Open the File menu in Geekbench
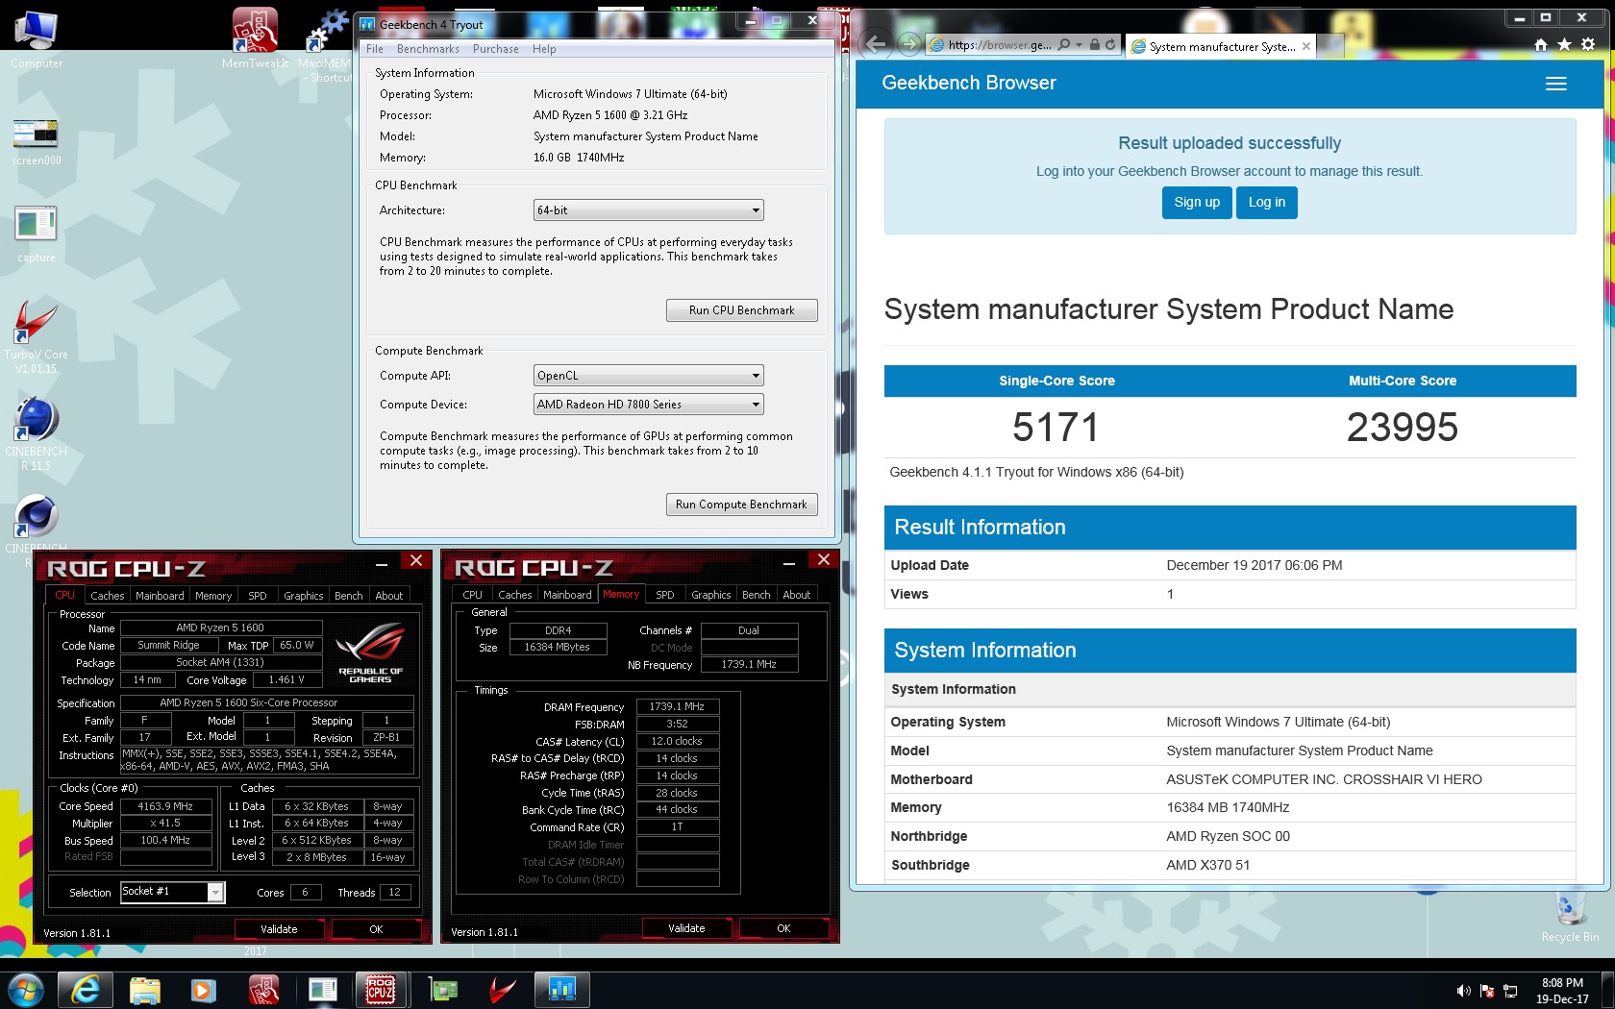Viewport: 1615px width, 1009px height. (x=375, y=49)
